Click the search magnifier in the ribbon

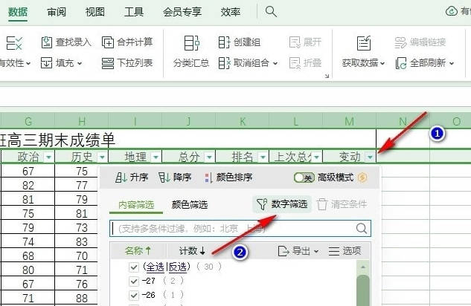click(271, 12)
